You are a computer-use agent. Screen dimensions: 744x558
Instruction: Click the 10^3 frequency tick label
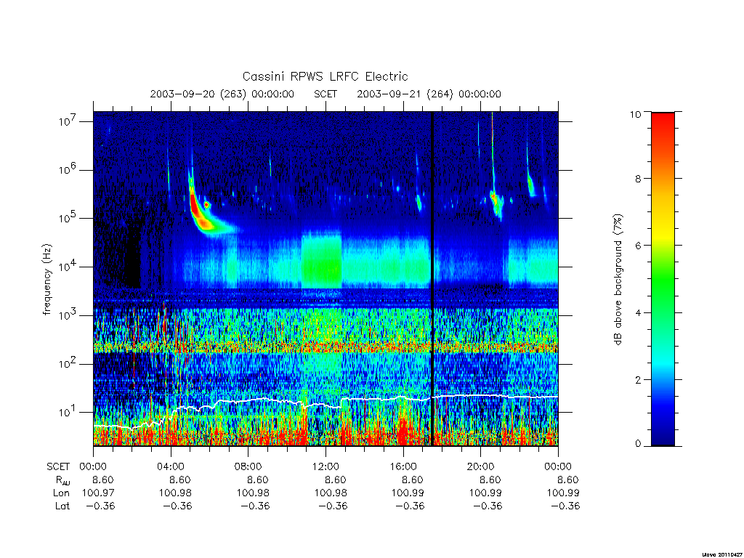click(x=68, y=315)
